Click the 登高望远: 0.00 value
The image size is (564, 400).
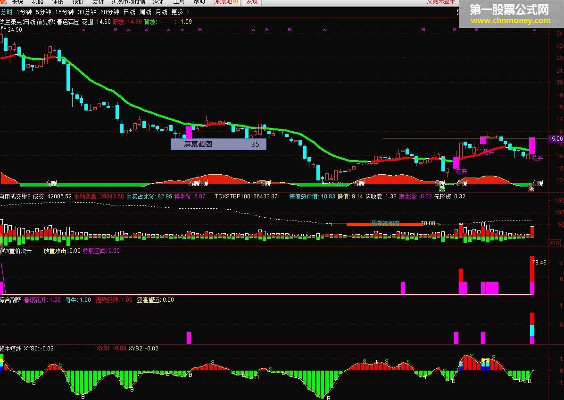[x=156, y=300]
